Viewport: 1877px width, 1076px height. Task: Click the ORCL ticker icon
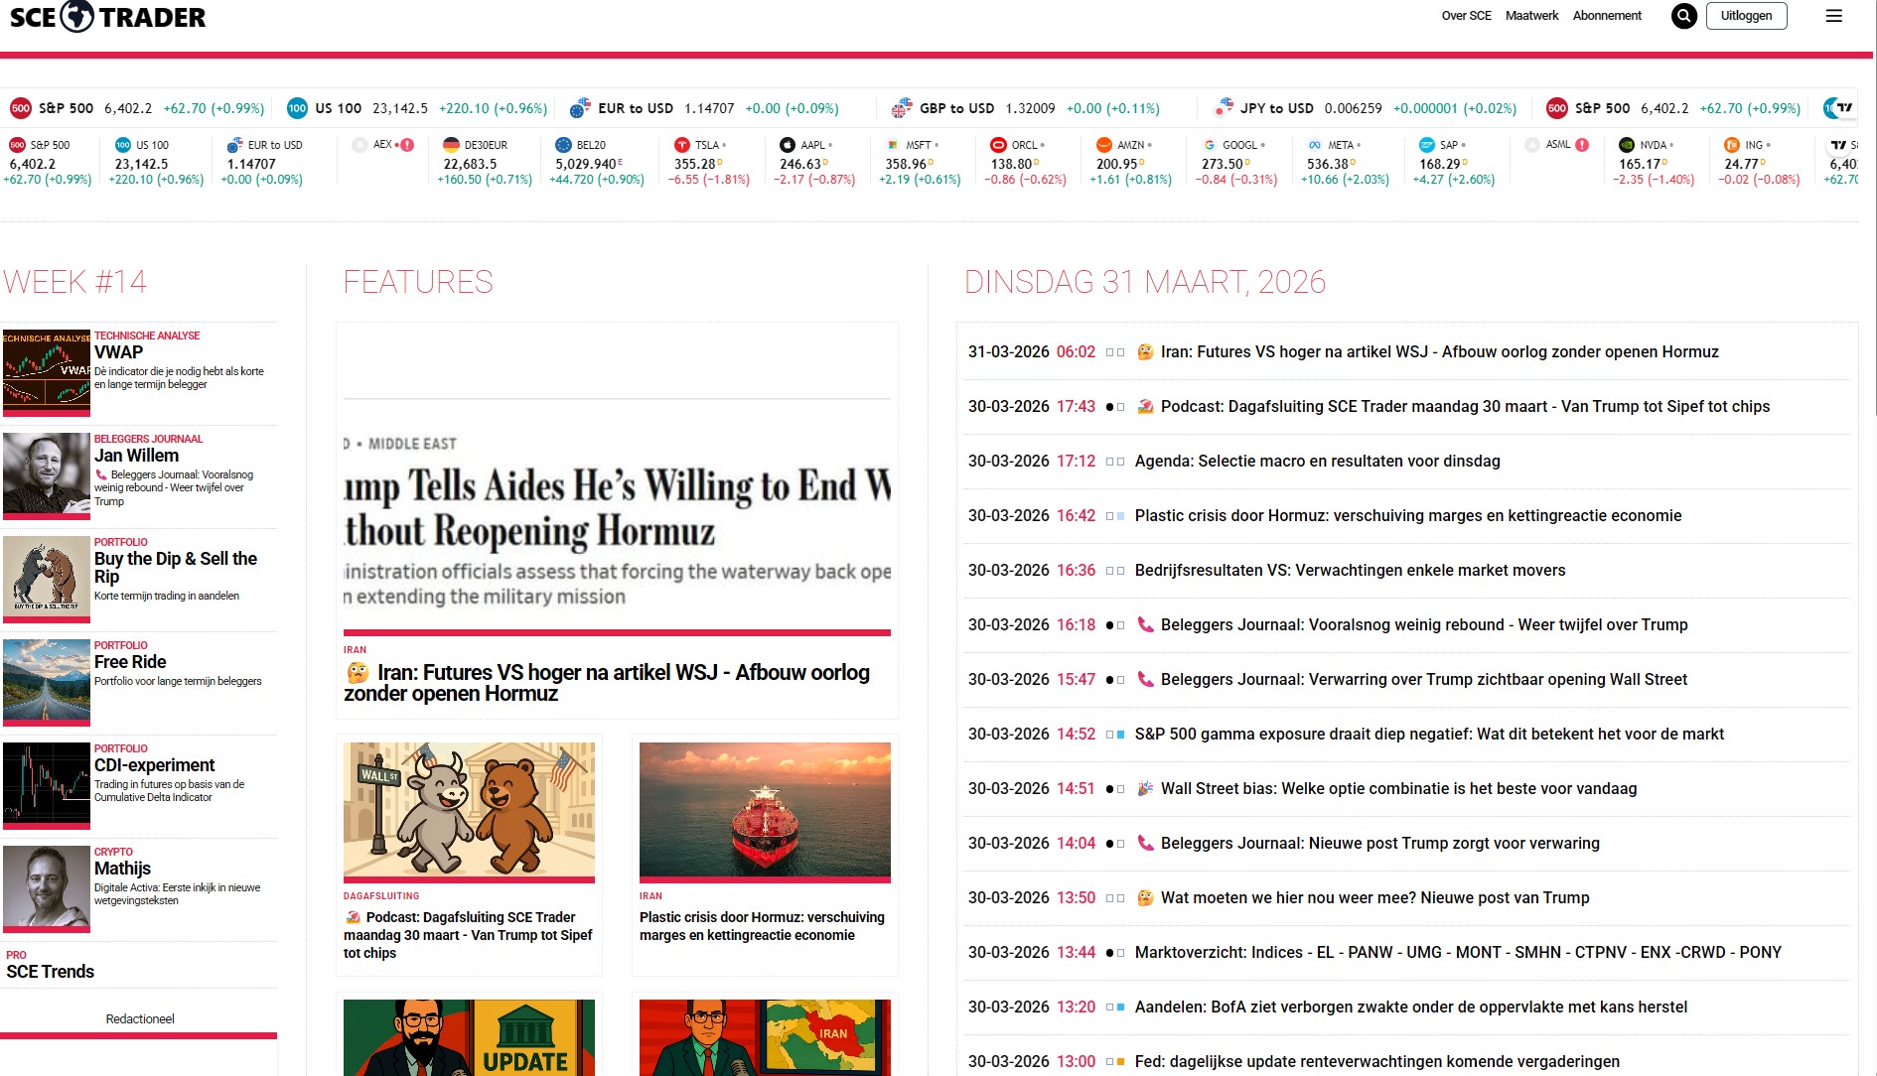999,145
